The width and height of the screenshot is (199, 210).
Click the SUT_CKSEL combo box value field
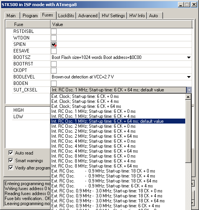pos(119,90)
